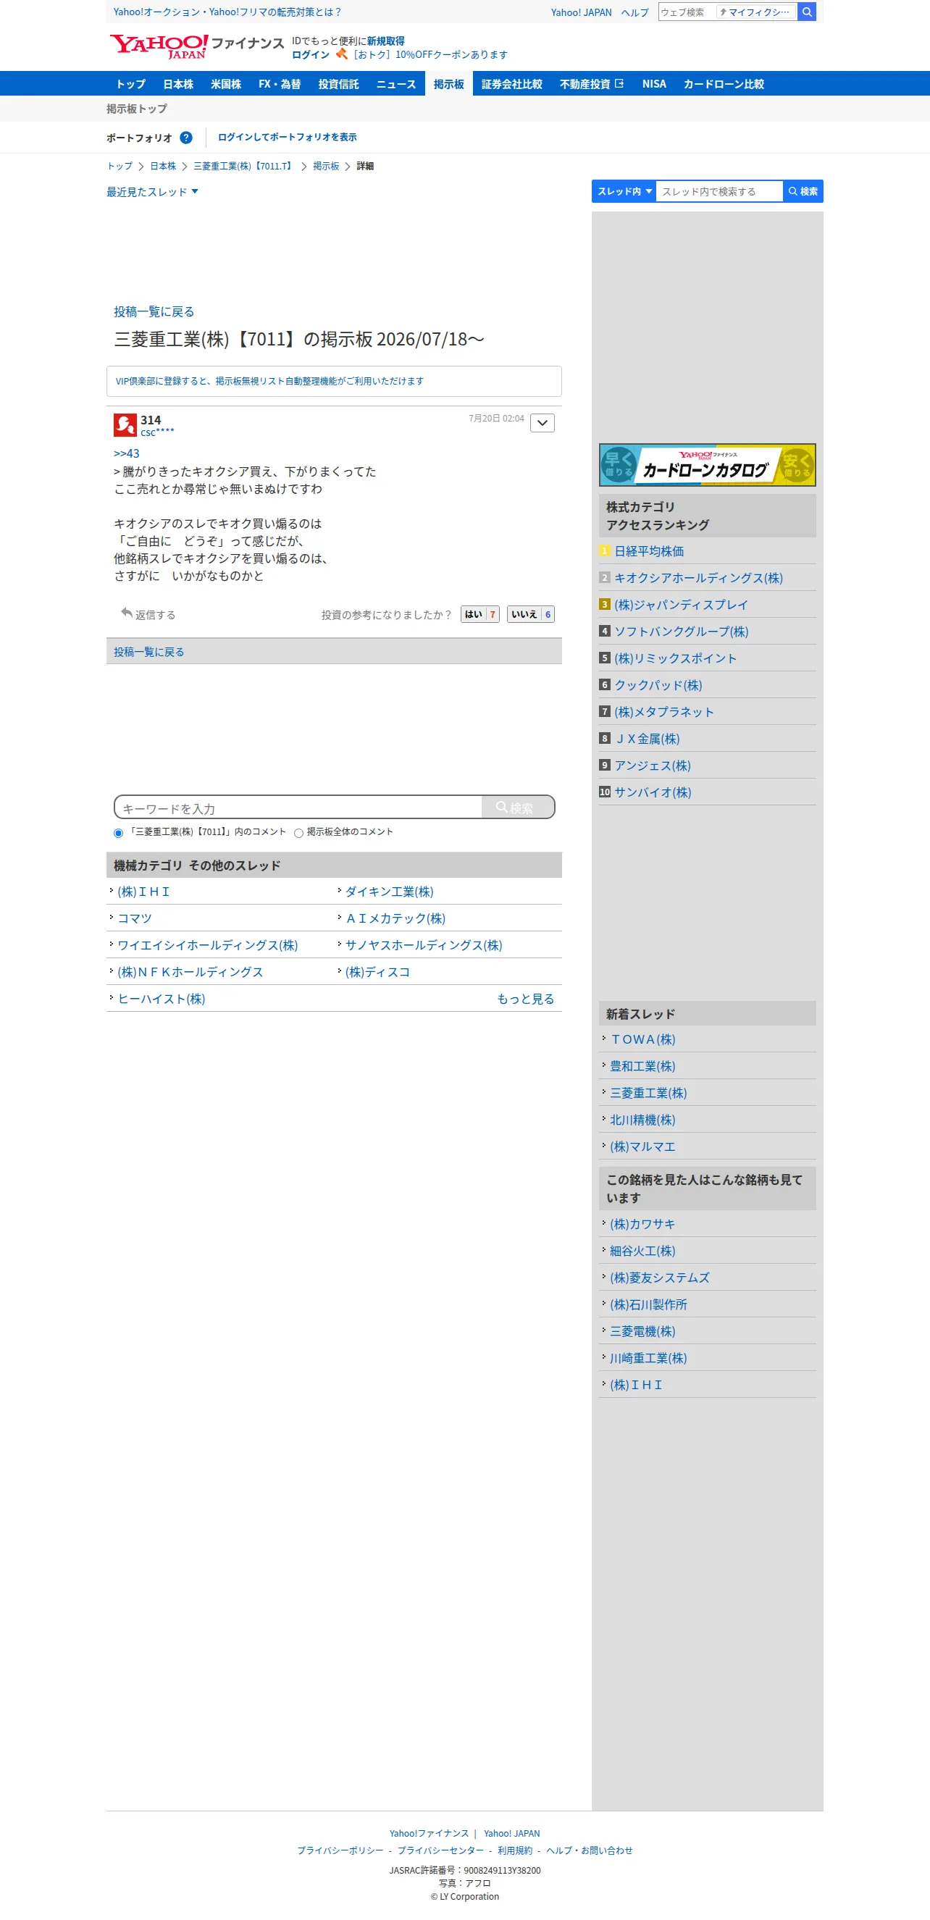Expand the 最近見たスレッド dropdown

[x=152, y=193]
